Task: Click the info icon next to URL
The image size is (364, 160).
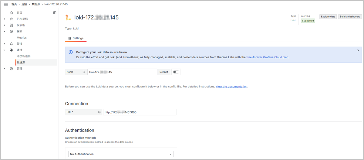Action: click(99, 112)
